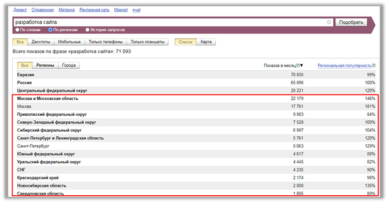The height and width of the screenshot is (203, 388).
Task: Click the 22 179 impressions value
Action: pos(297,98)
